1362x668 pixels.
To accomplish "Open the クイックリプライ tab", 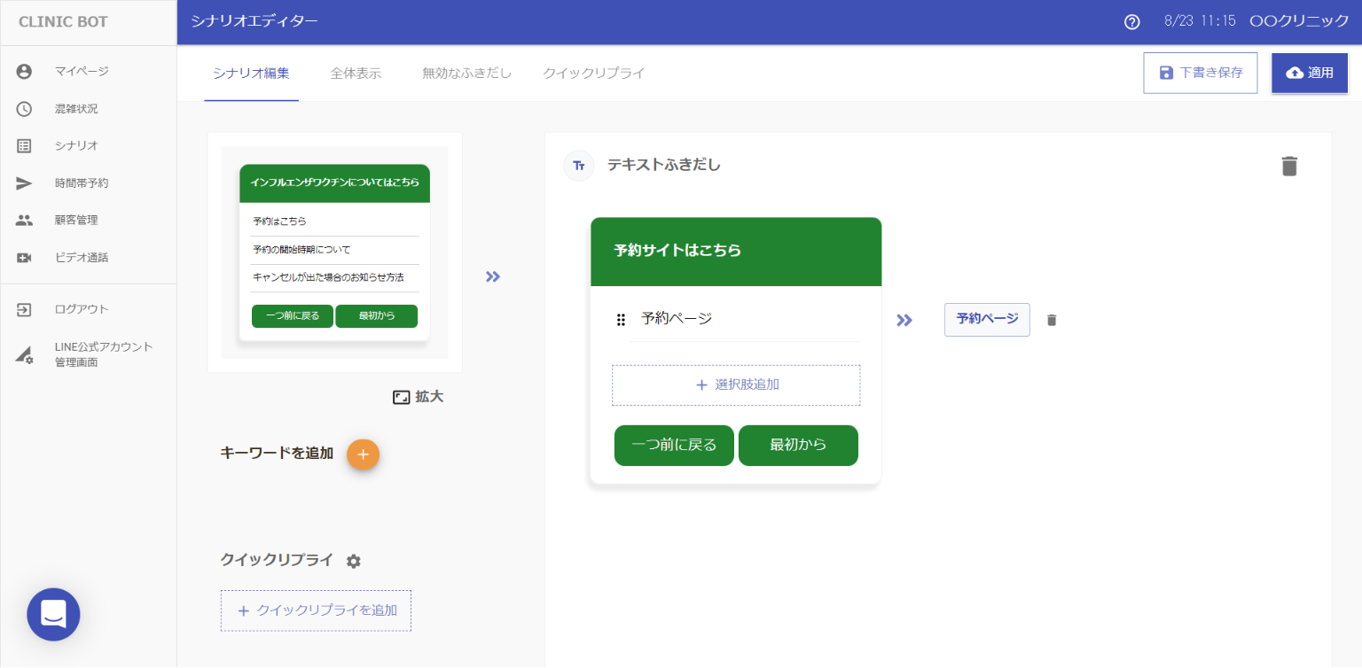I will point(593,74).
